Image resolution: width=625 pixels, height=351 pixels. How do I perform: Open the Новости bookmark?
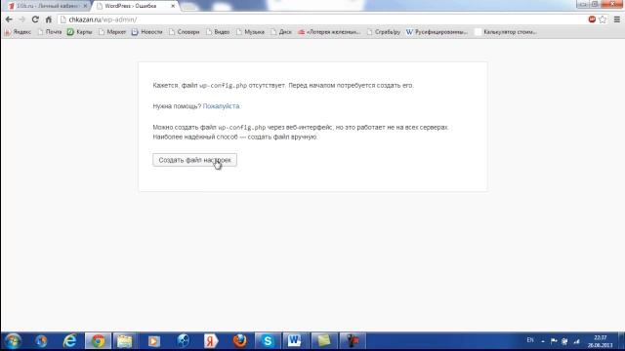tap(147, 32)
